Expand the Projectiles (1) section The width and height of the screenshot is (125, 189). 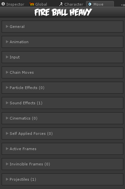(62, 179)
